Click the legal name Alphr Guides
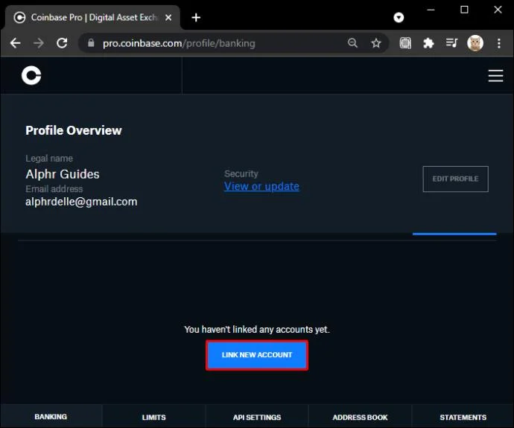514x428 pixels. click(x=63, y=174)
